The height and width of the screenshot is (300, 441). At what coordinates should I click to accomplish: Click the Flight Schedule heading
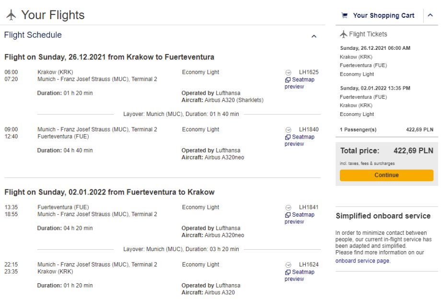click(33, 35)
